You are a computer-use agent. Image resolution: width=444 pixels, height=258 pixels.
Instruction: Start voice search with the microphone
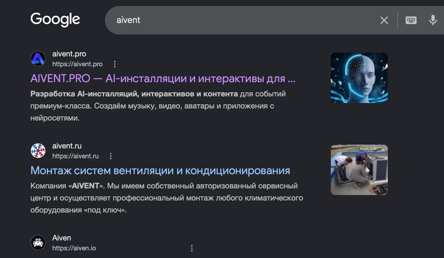coord(433,20)
